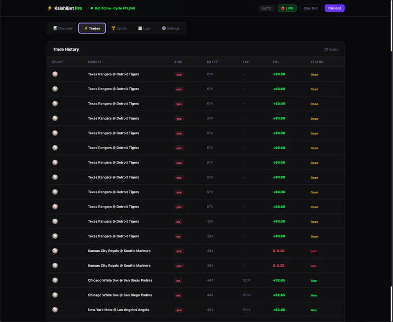Image resolution: width=393 pixels, height=322 pixels.
Task: Click the Sign Out button
Action: pyautogui.click(x=310, y=8)
